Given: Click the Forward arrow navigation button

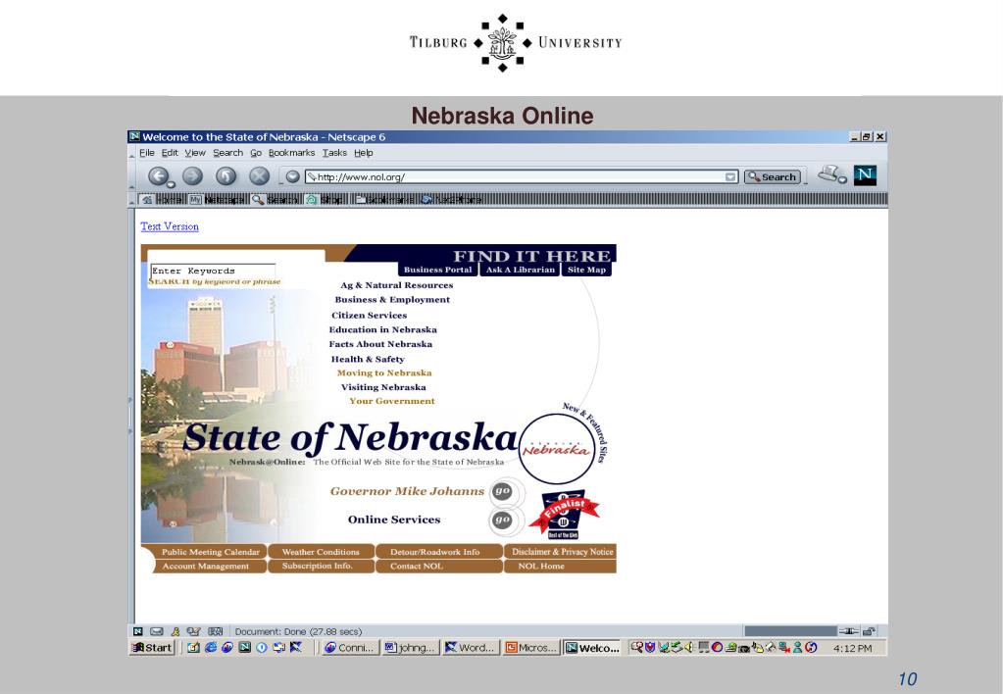Looking at the screenshot, I should 192,175.
